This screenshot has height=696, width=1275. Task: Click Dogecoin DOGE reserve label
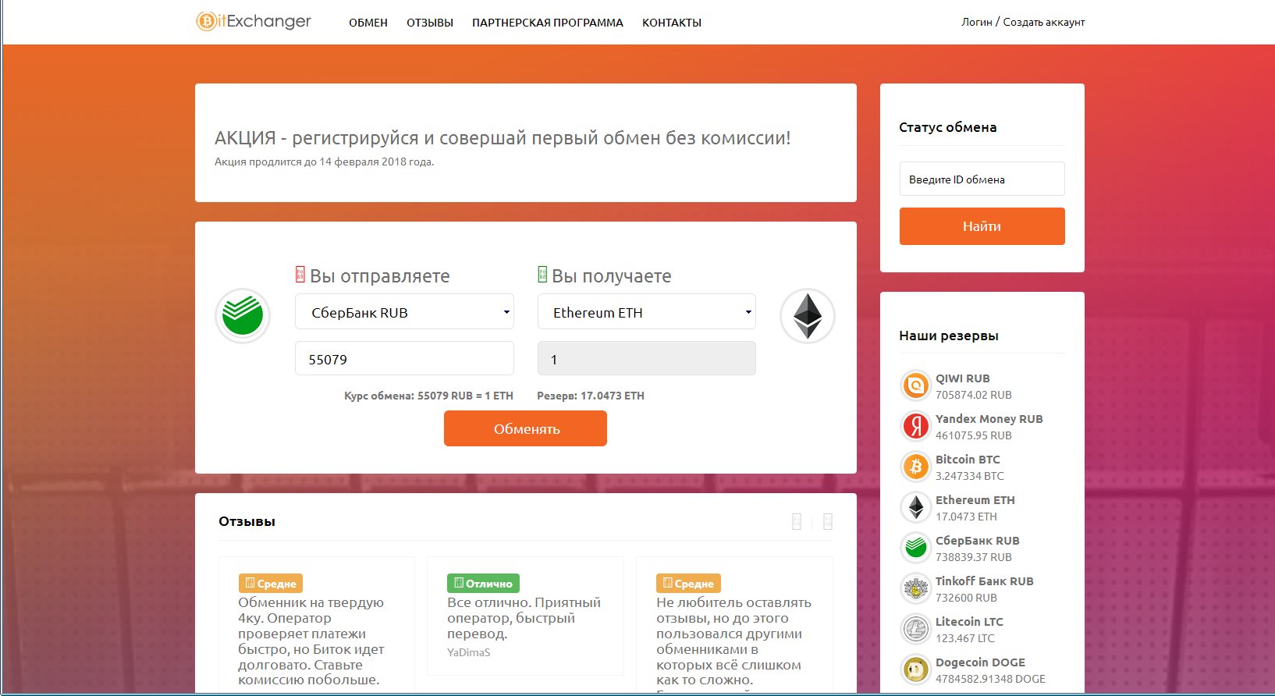[x=980, y=662]
